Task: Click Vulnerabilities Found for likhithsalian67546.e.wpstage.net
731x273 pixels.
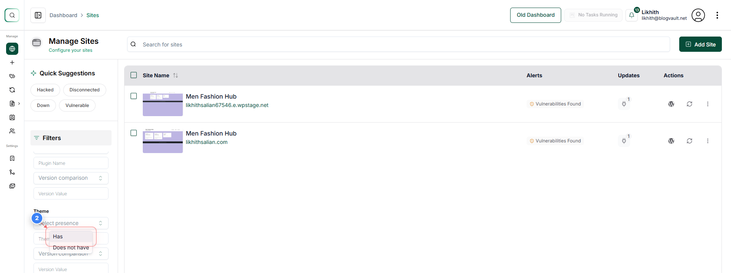Action: [x=555, y=104]
